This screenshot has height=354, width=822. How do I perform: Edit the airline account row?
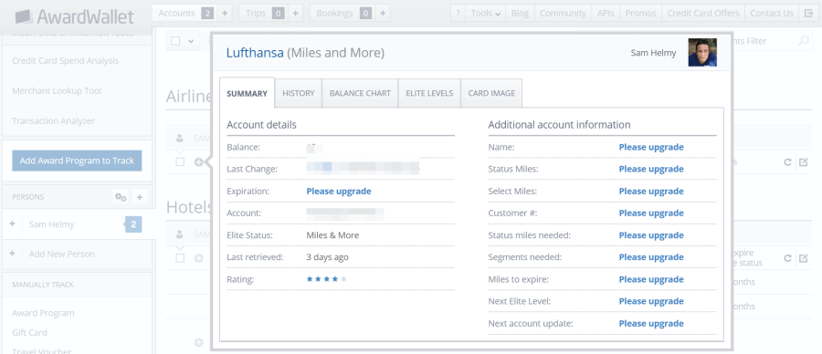click(x=803, y=161)
